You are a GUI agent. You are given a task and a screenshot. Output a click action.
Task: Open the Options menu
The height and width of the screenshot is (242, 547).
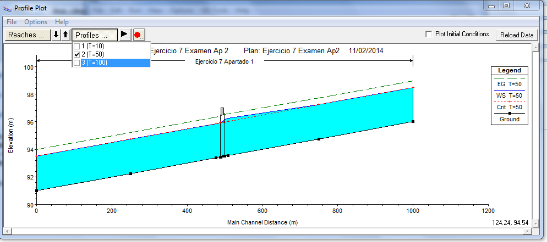point(35,22)
